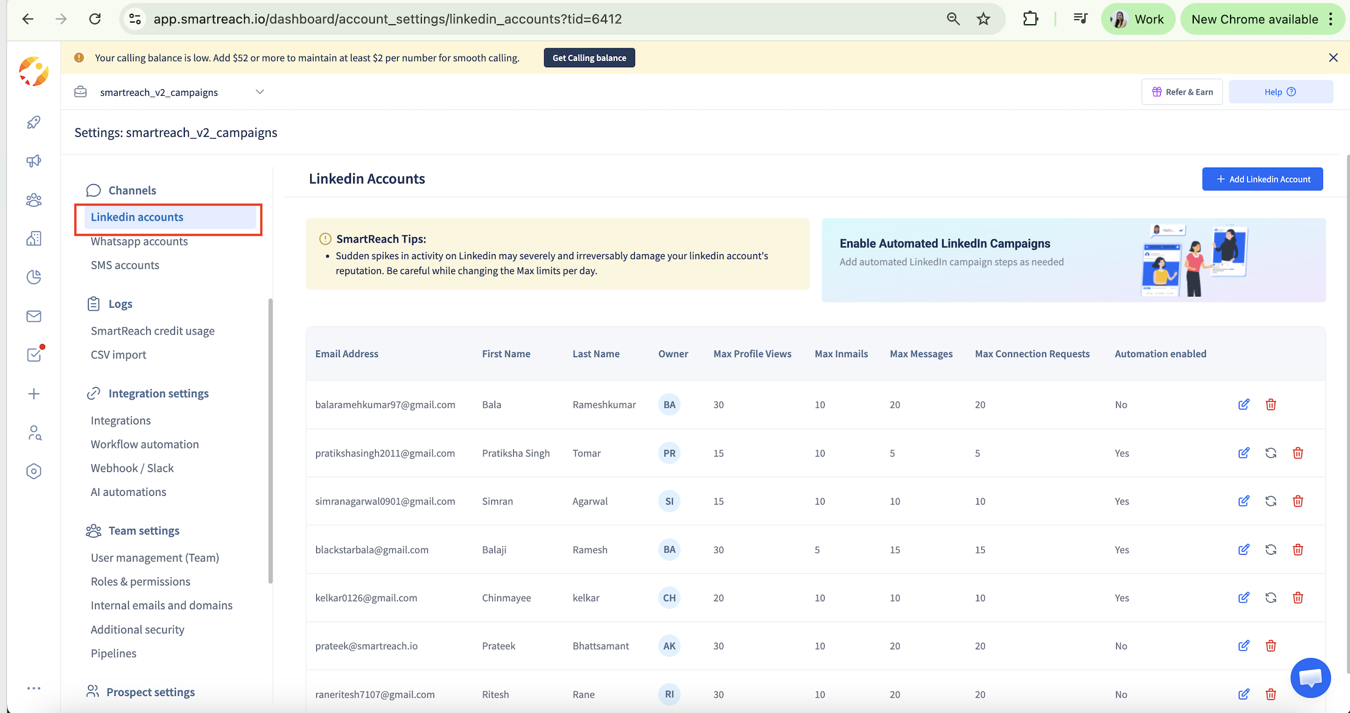This screenshot has width=1350, height=713.
Task: Open Whatsapp accounts settings page
Action: pos(139,241)
